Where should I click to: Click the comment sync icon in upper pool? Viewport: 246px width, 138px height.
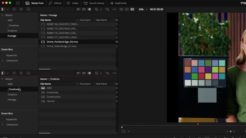21,9
